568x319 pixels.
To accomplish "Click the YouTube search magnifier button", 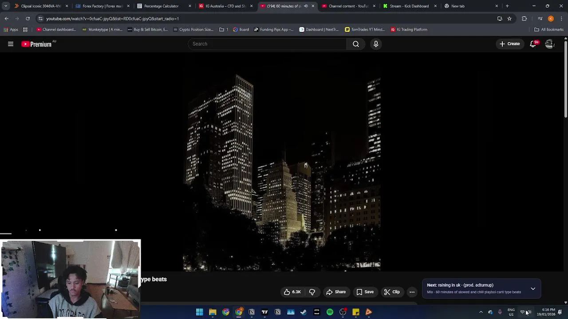I will coord(356,44).
